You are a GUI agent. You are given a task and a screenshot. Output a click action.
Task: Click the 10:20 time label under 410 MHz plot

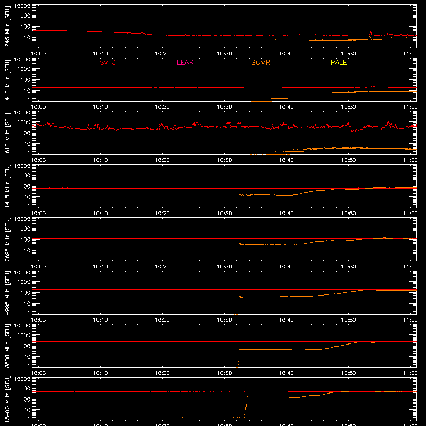click(162, 107)
